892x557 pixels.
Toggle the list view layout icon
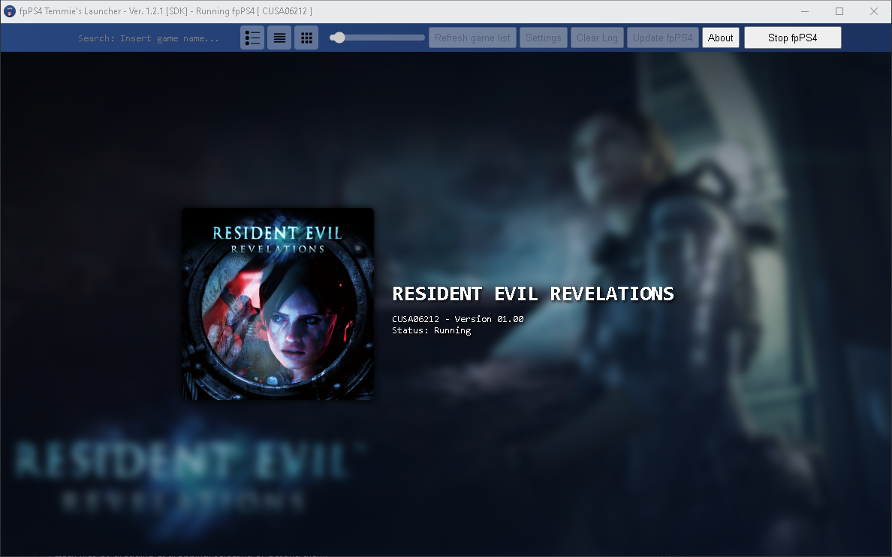(x=279, y=37)
